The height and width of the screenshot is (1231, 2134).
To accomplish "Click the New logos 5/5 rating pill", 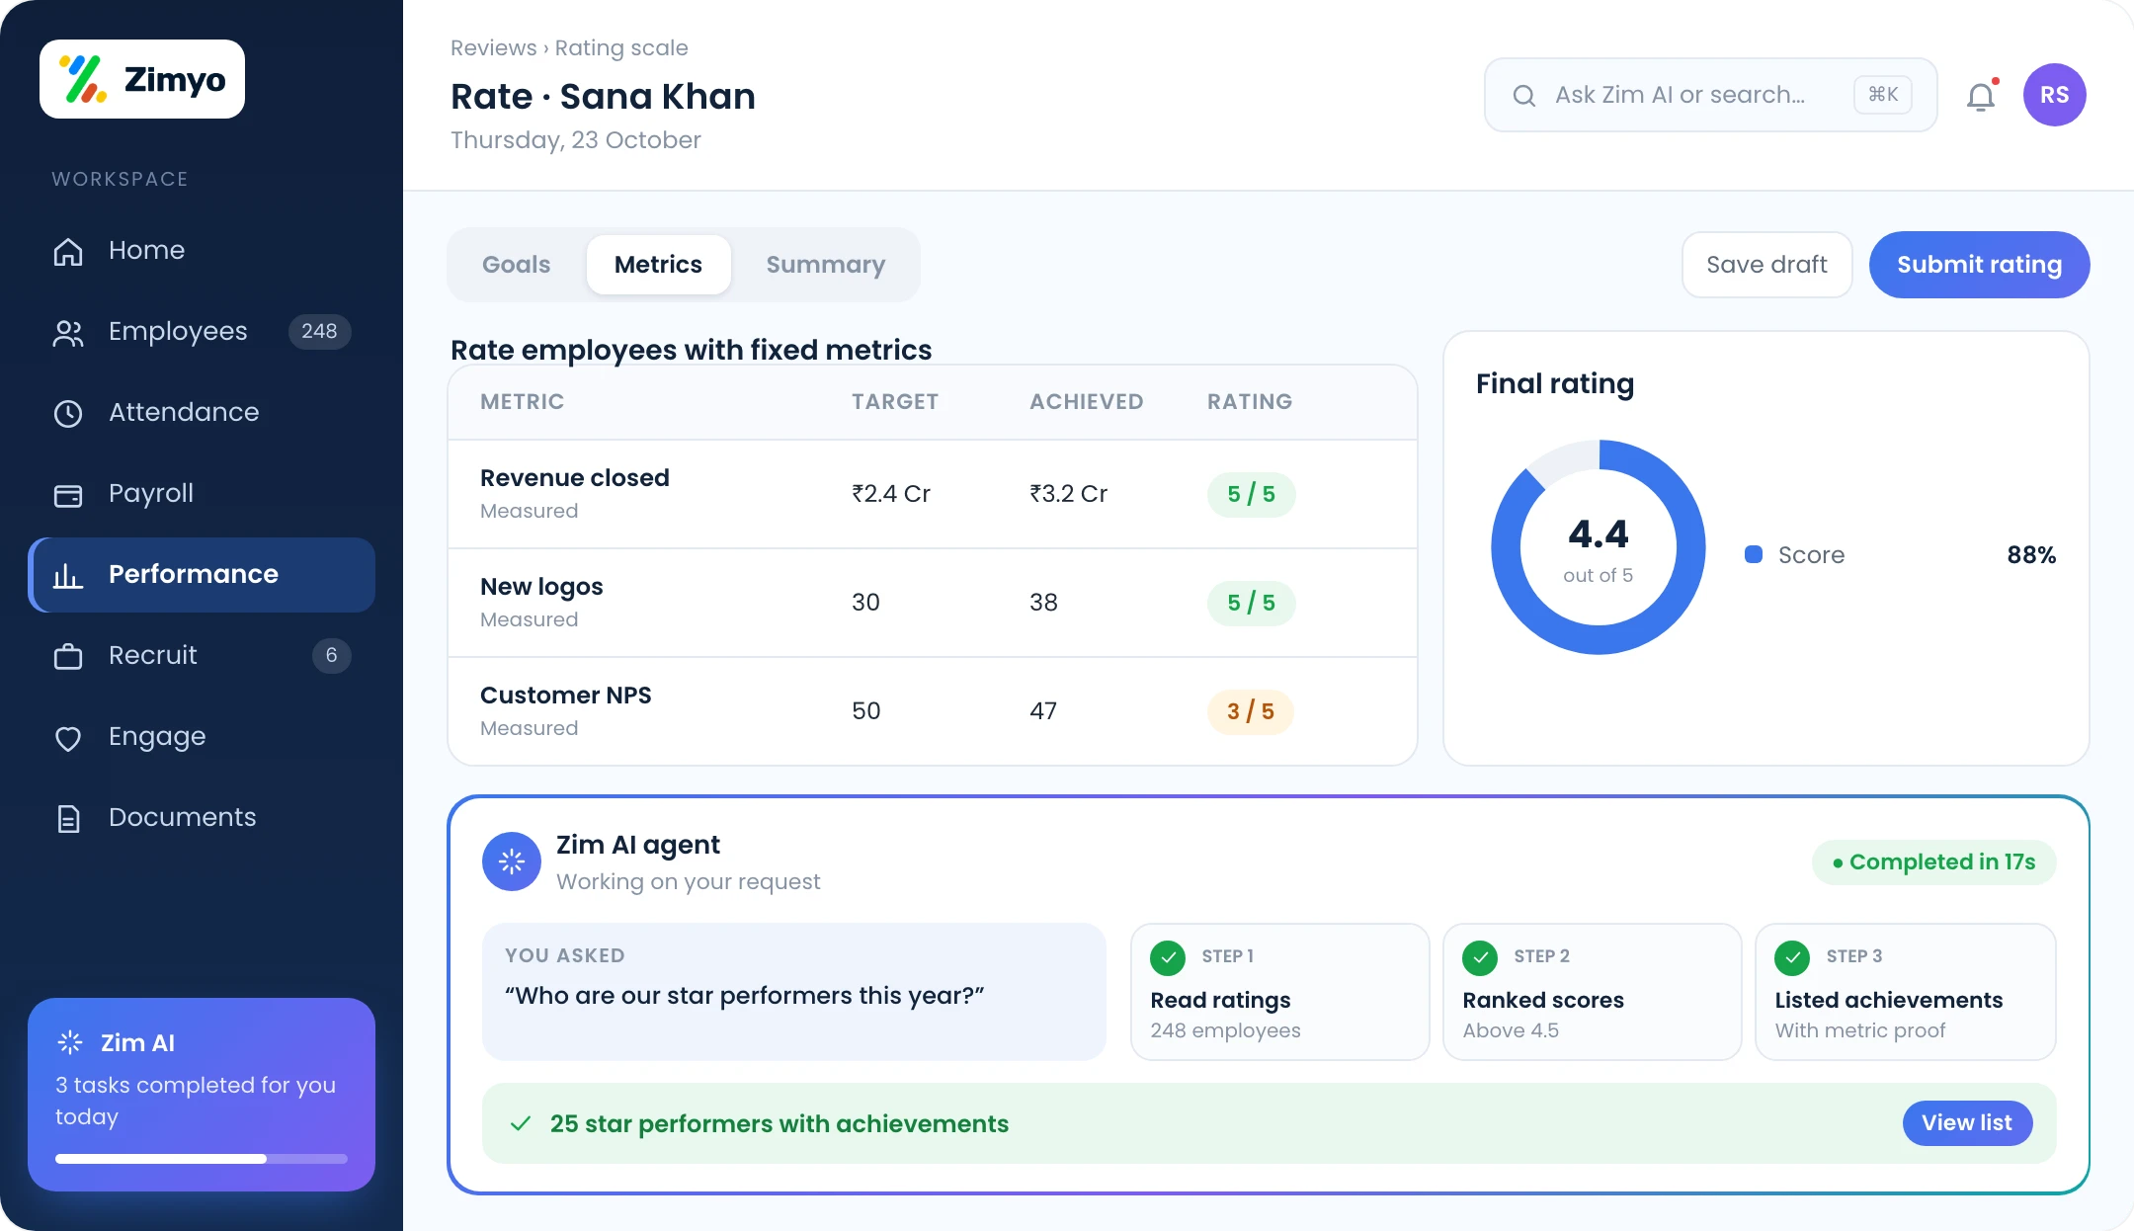I will coord(1251,603).
